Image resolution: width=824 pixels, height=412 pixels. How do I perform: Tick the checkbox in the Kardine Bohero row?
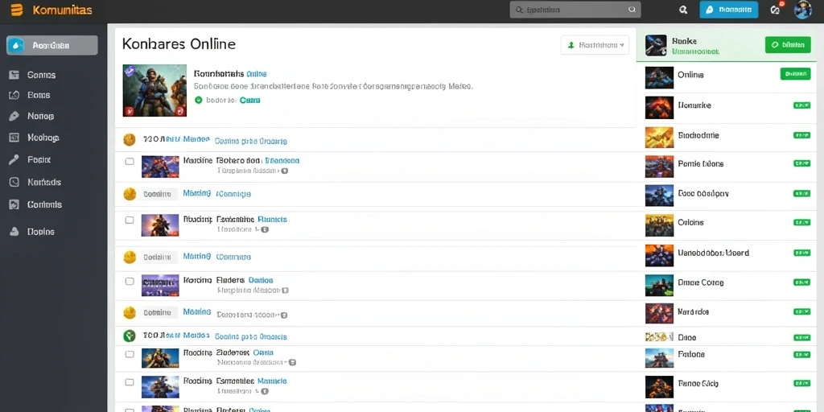tap(130, 161)
